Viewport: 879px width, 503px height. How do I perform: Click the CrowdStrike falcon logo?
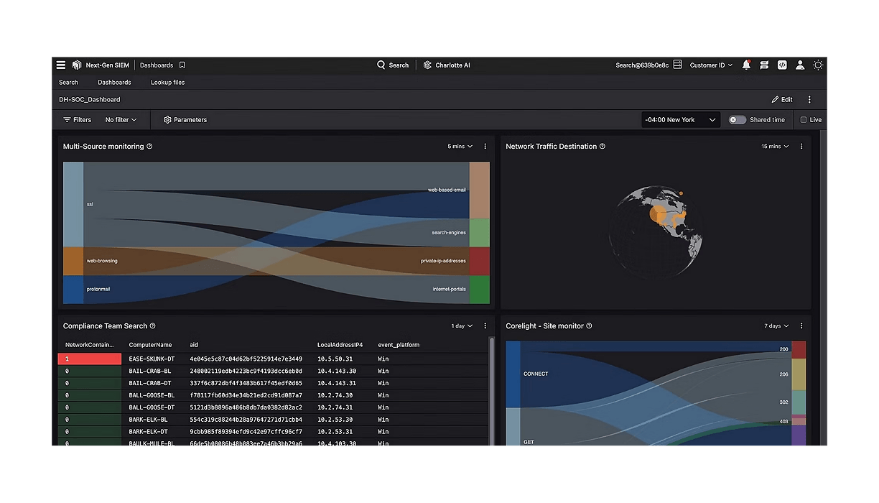(x=77, y=65)
